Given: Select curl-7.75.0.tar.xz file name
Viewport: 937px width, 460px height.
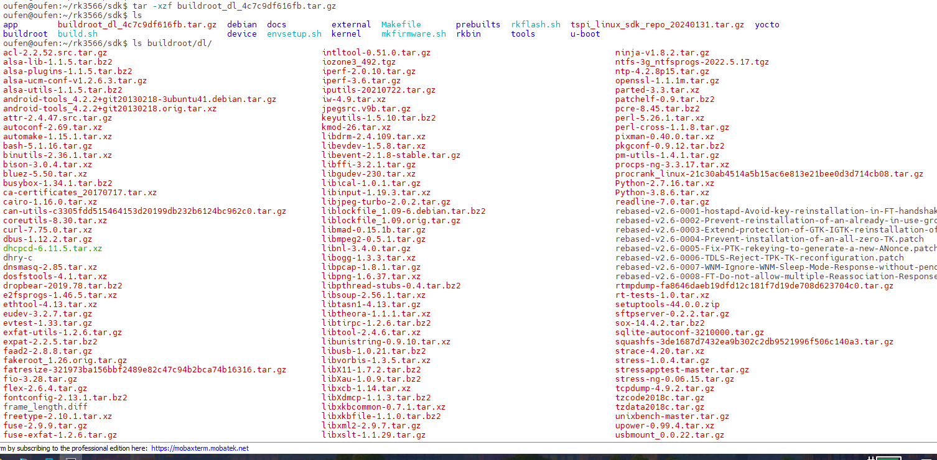Looking at the screenshot, I should point(48,230).
